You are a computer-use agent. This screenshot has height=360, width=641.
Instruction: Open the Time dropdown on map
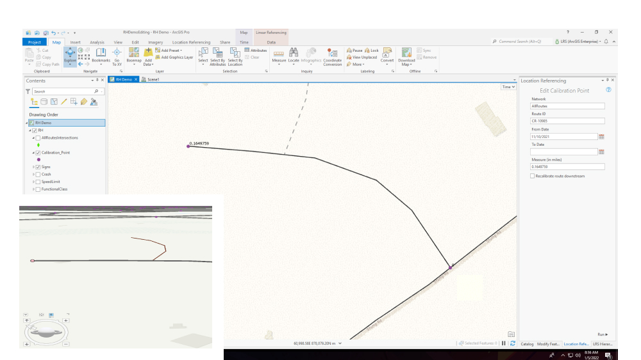click(508, 87)
